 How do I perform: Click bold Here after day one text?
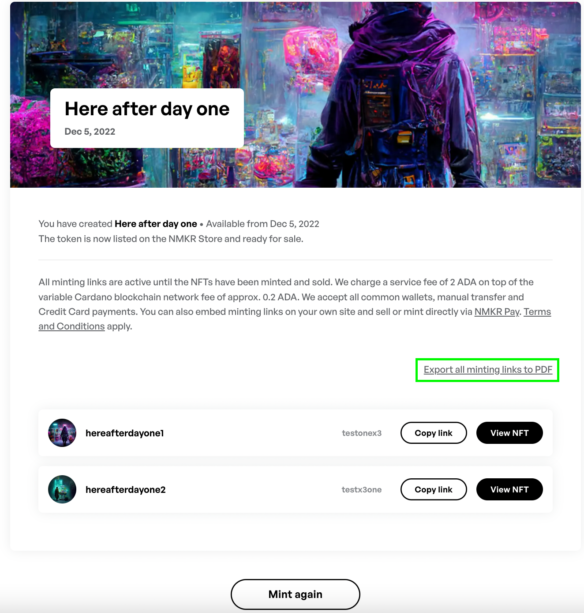tap(156, 224)
